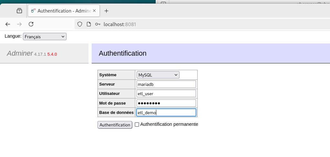Focus the Mot de passe field
Image resolution: width=330 pixels, height=157 pixels.
(x=166, y=103)
